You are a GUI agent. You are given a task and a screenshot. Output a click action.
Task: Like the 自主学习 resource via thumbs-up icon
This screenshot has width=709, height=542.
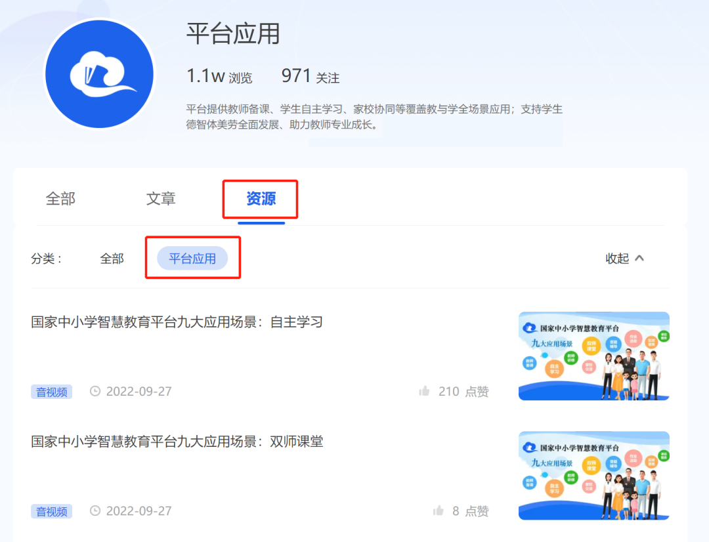[x=424, y=392]
